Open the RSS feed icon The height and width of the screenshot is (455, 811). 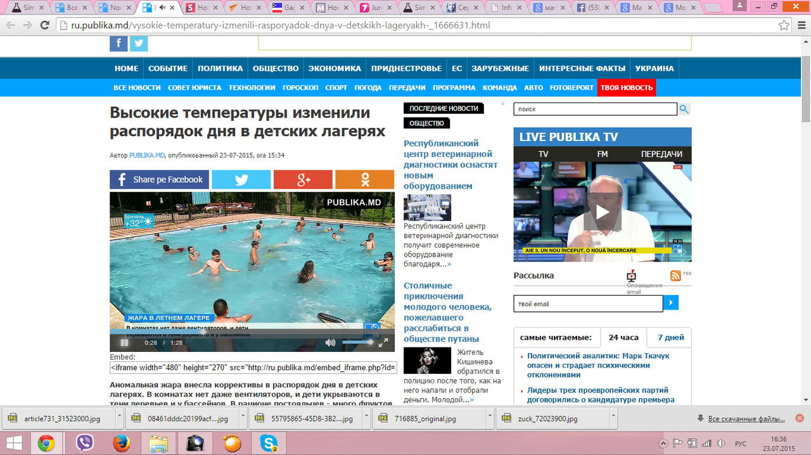(675, 275)
